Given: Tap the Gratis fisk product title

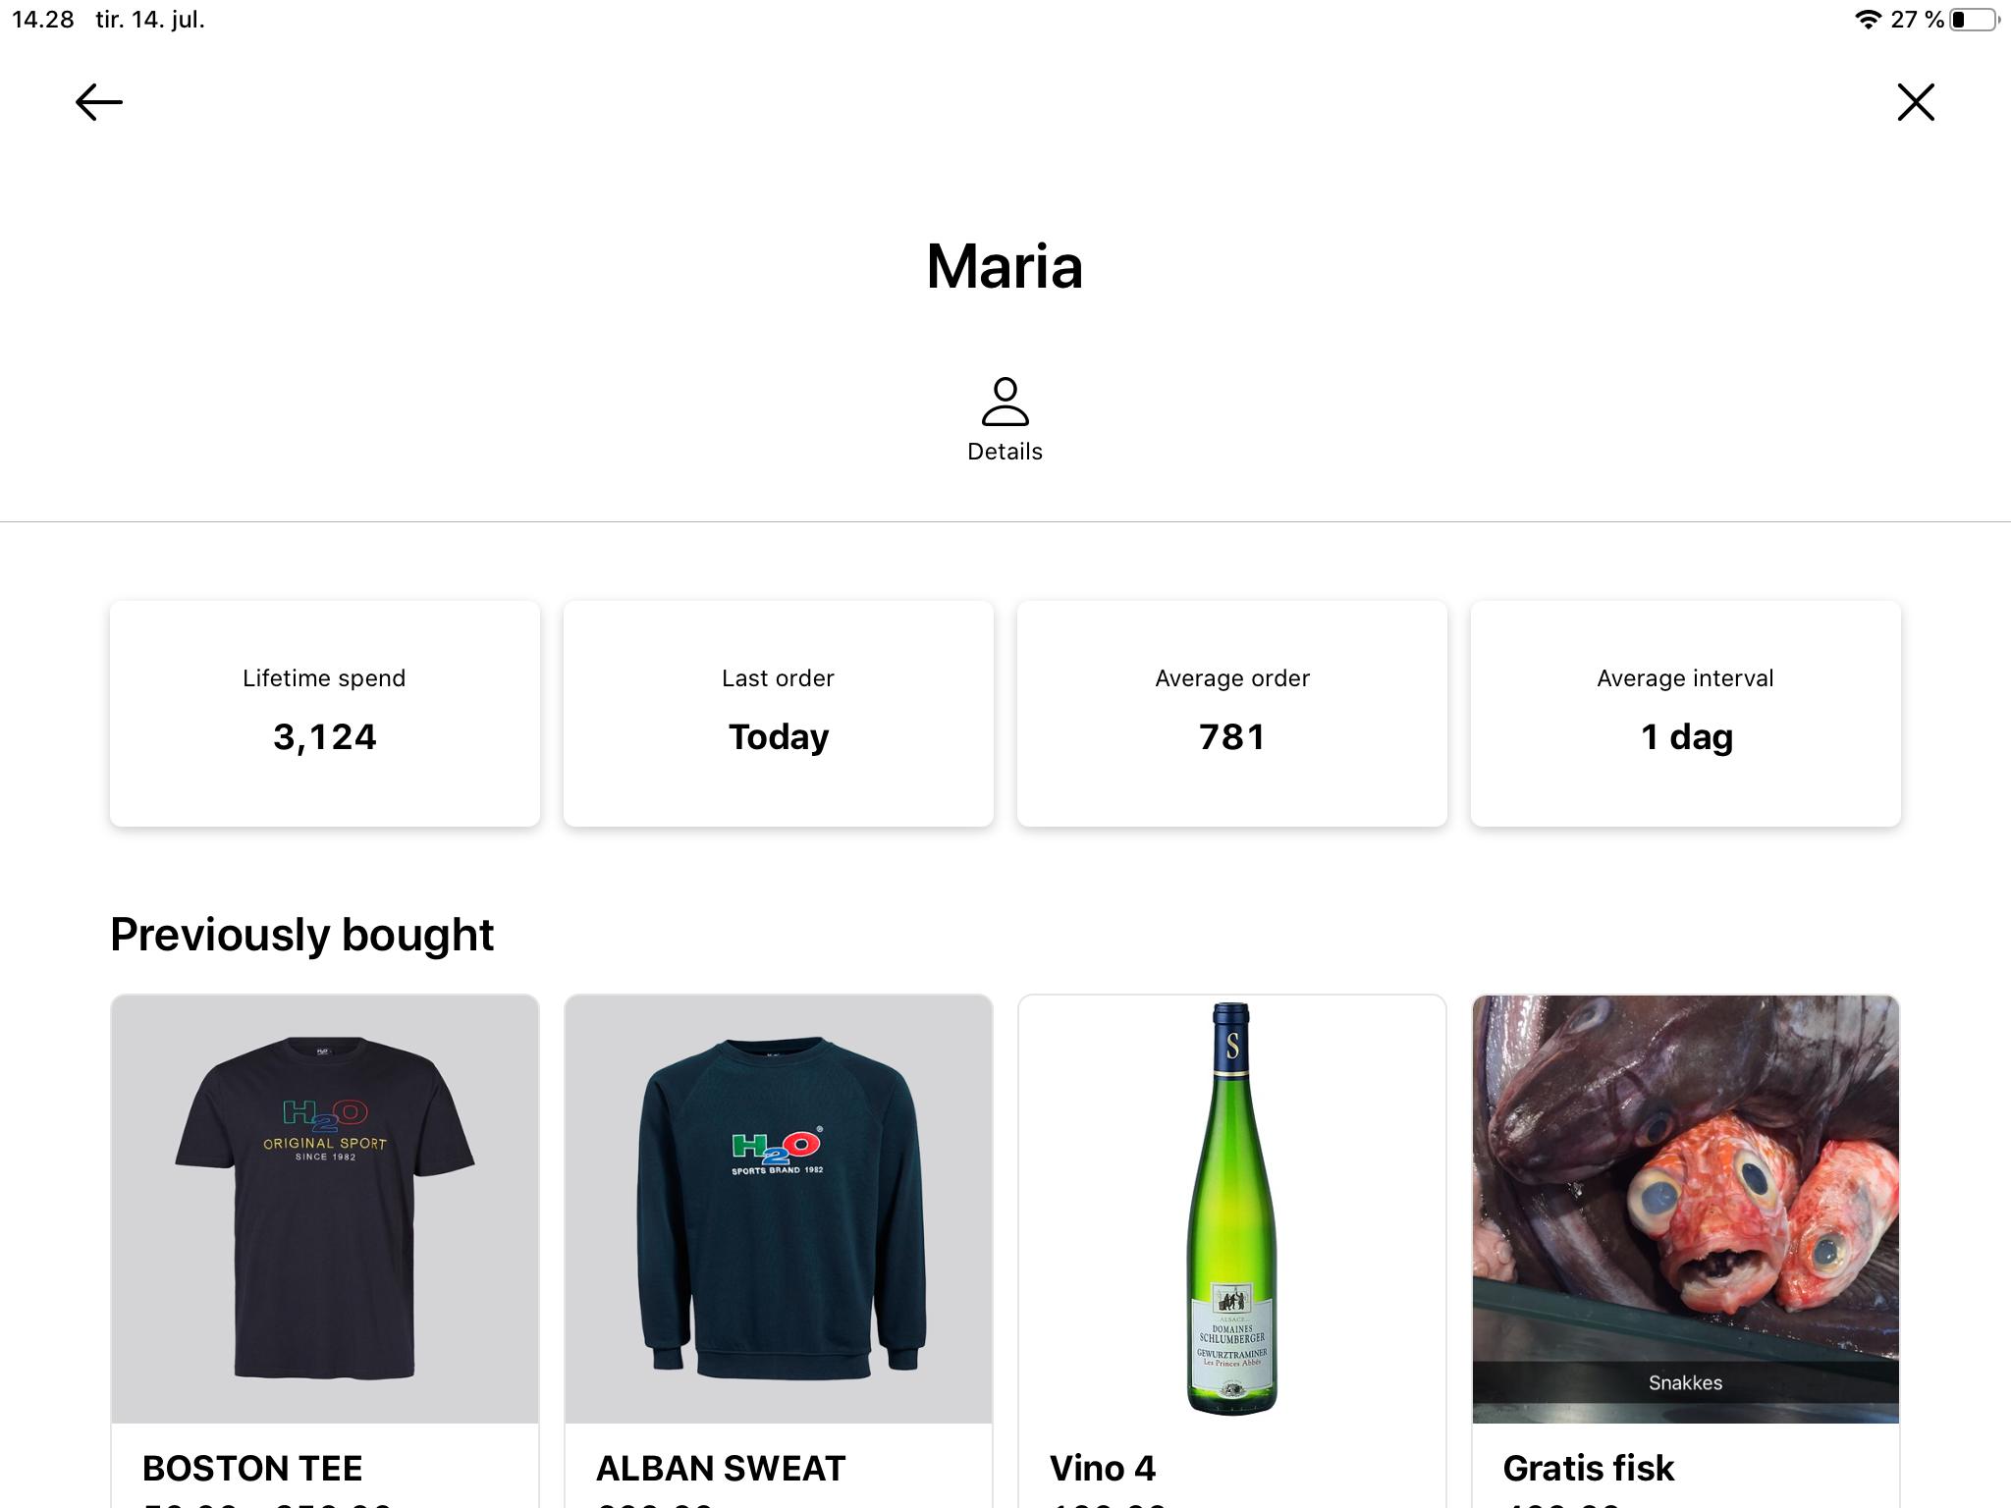Looking at the screenshot, I should [1588, 1469].
